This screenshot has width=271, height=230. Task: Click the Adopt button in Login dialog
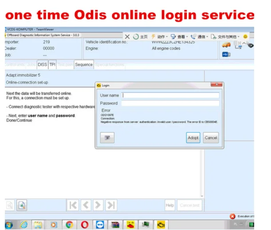[x=193, y=138]
